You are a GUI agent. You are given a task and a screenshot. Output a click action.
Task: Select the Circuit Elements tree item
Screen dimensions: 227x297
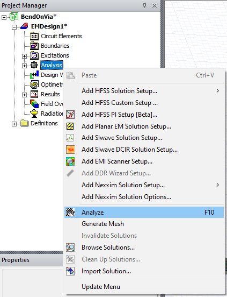tap(61, 36)
